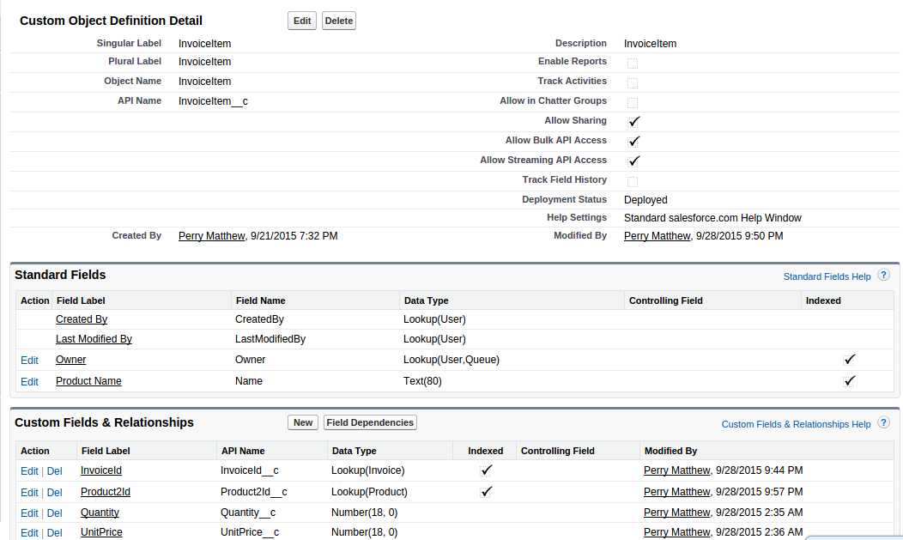
Task: Toggle Enable Reports checkbox
Action: (633, 64)
